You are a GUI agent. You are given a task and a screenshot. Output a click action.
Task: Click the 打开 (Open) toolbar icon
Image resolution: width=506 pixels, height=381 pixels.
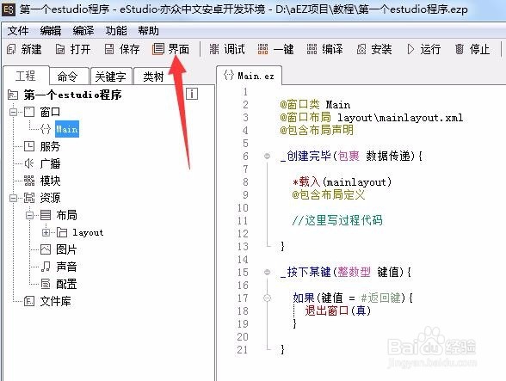tap(60, 49)
